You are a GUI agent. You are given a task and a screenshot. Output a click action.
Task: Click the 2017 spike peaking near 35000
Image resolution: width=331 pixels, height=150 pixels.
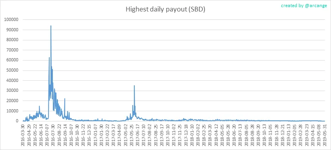pos(134,85)
